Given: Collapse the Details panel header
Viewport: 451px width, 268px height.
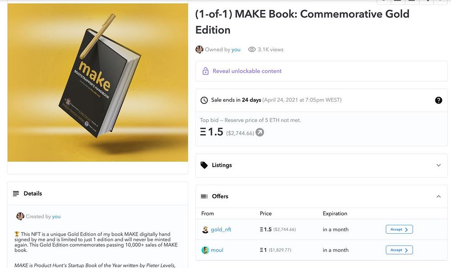Looking at the screenshot, I should coord(97,194).
